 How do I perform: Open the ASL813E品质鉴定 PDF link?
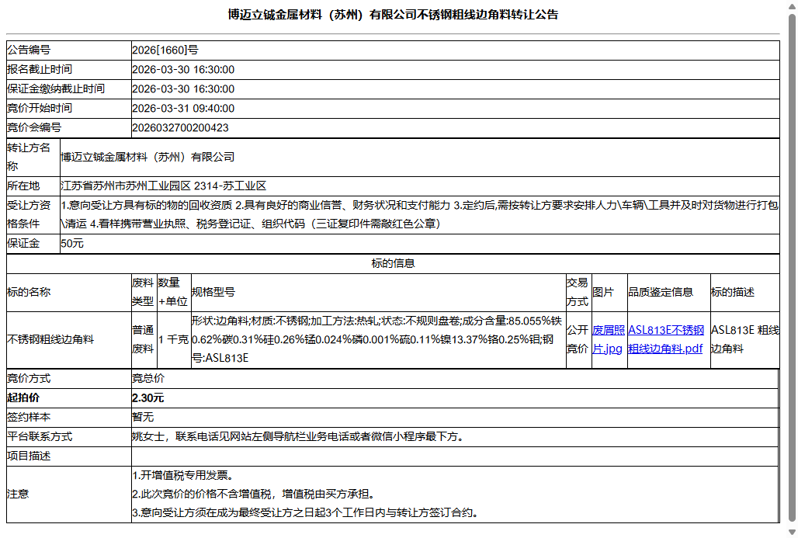pos(666,338)
